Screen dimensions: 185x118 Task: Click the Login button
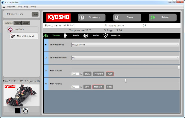(x=35, y=14)
